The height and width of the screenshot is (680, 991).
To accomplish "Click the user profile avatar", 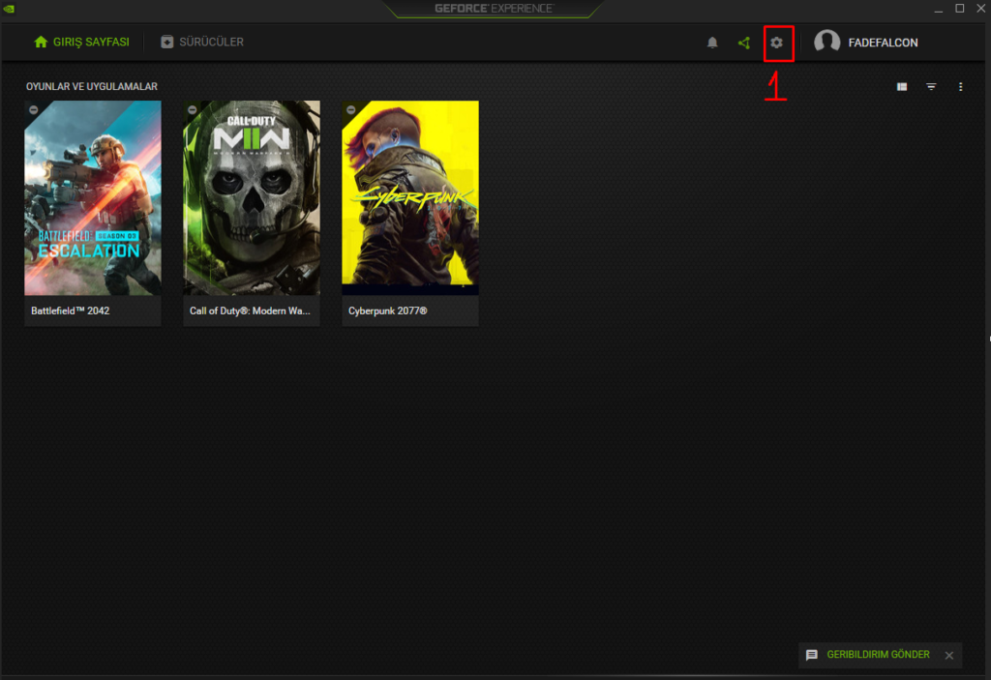I will click(x=826, y=43).
